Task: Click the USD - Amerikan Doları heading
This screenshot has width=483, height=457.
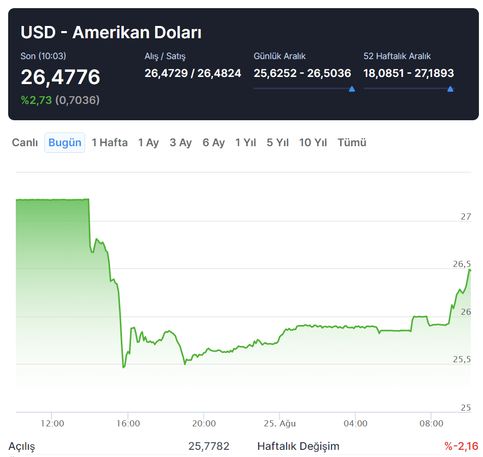Action: pos(111,33)
